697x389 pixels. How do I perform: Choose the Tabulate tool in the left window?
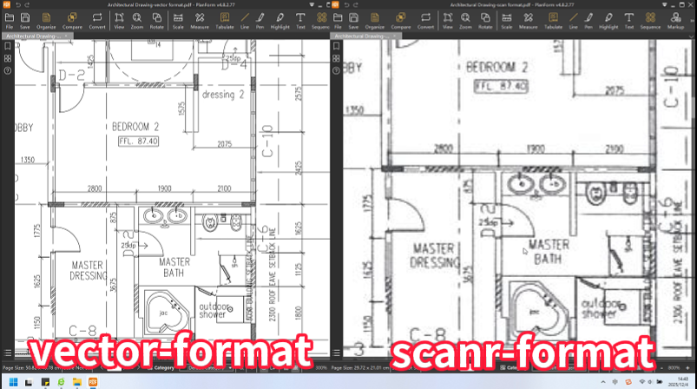[224, 21]
